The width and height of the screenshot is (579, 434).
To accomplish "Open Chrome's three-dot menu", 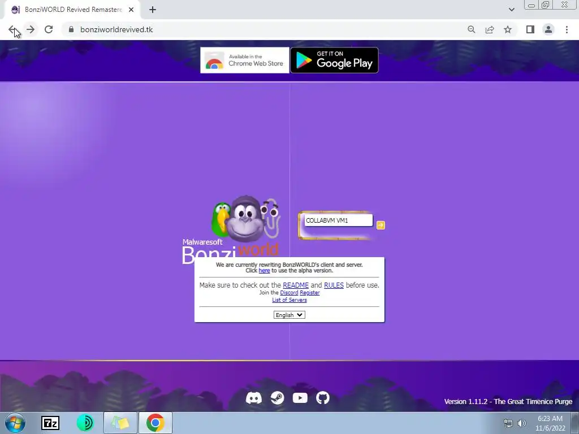I will [x=567, y=29].
